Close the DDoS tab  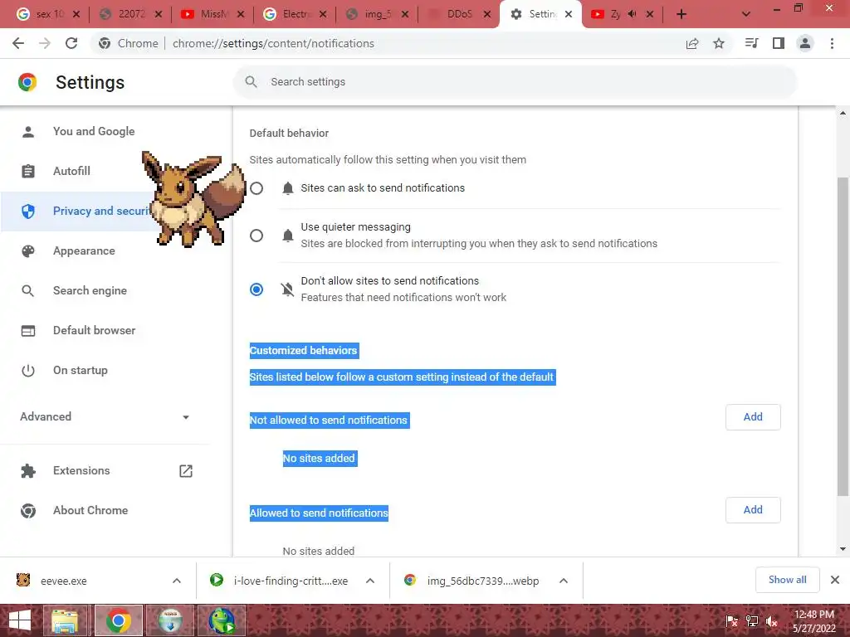pyautogui.click(x=487, y=15)
